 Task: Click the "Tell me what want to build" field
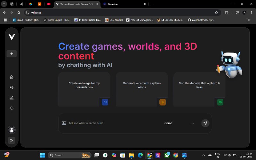[112, 123]
